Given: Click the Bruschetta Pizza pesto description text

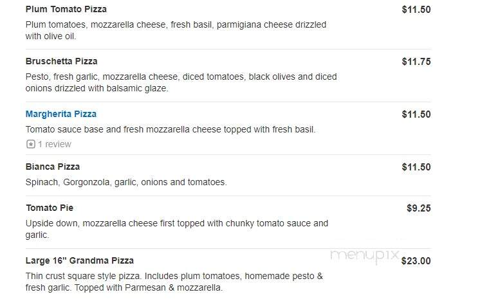Looking at the screenshot, I should [181, 82].
